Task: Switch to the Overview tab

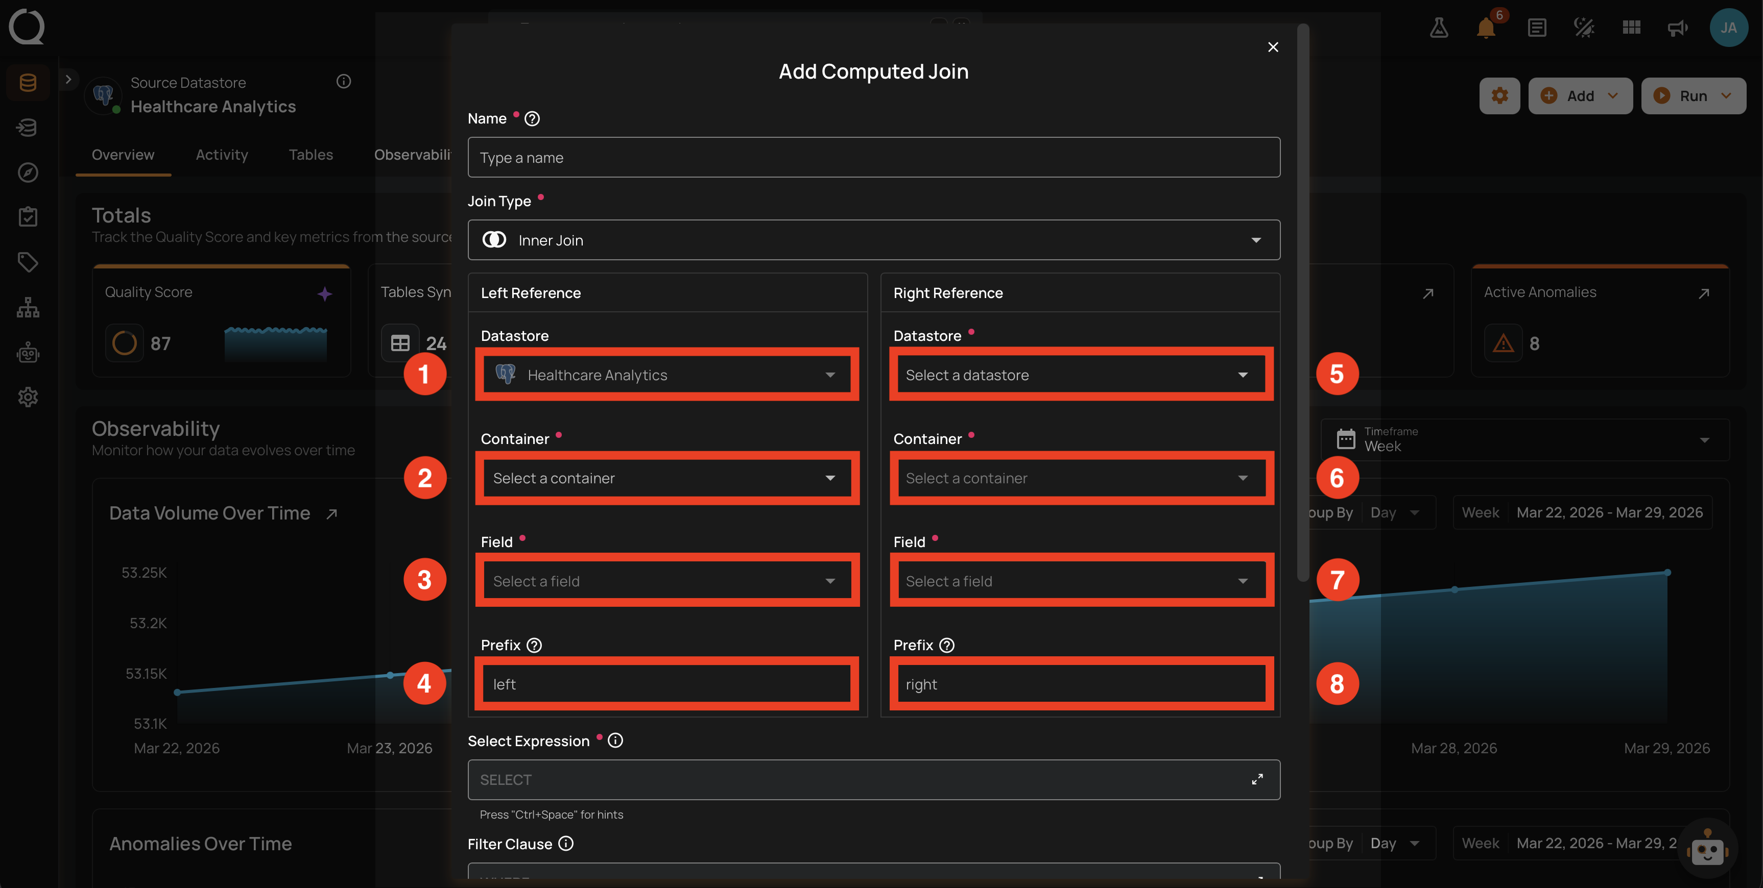Action: coord(123,155)
